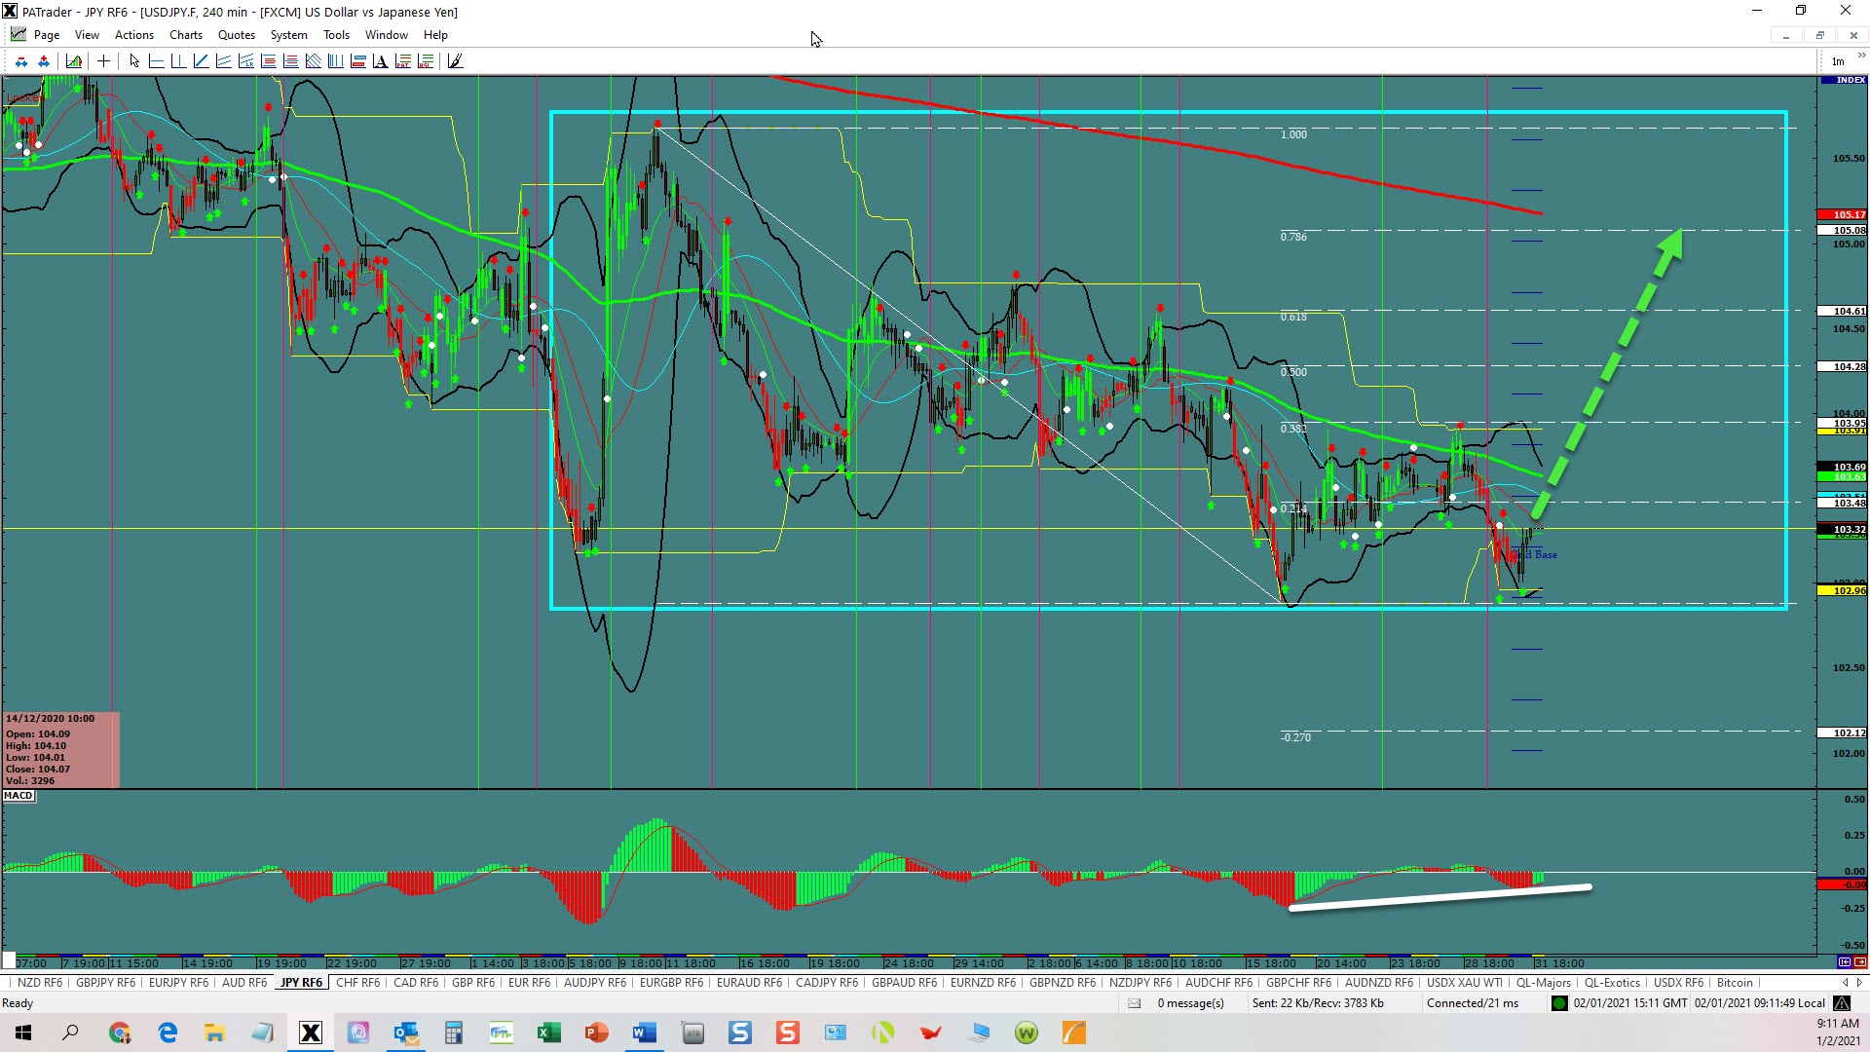Switch to the GBPJPY RF6 tab

tap(105, 983)
